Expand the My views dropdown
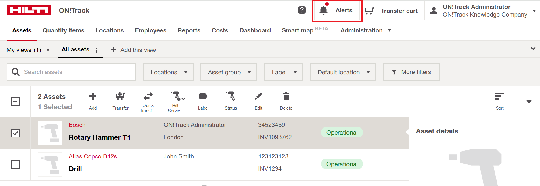This screenshot has height=186, width=540. [x=28, y=50]
